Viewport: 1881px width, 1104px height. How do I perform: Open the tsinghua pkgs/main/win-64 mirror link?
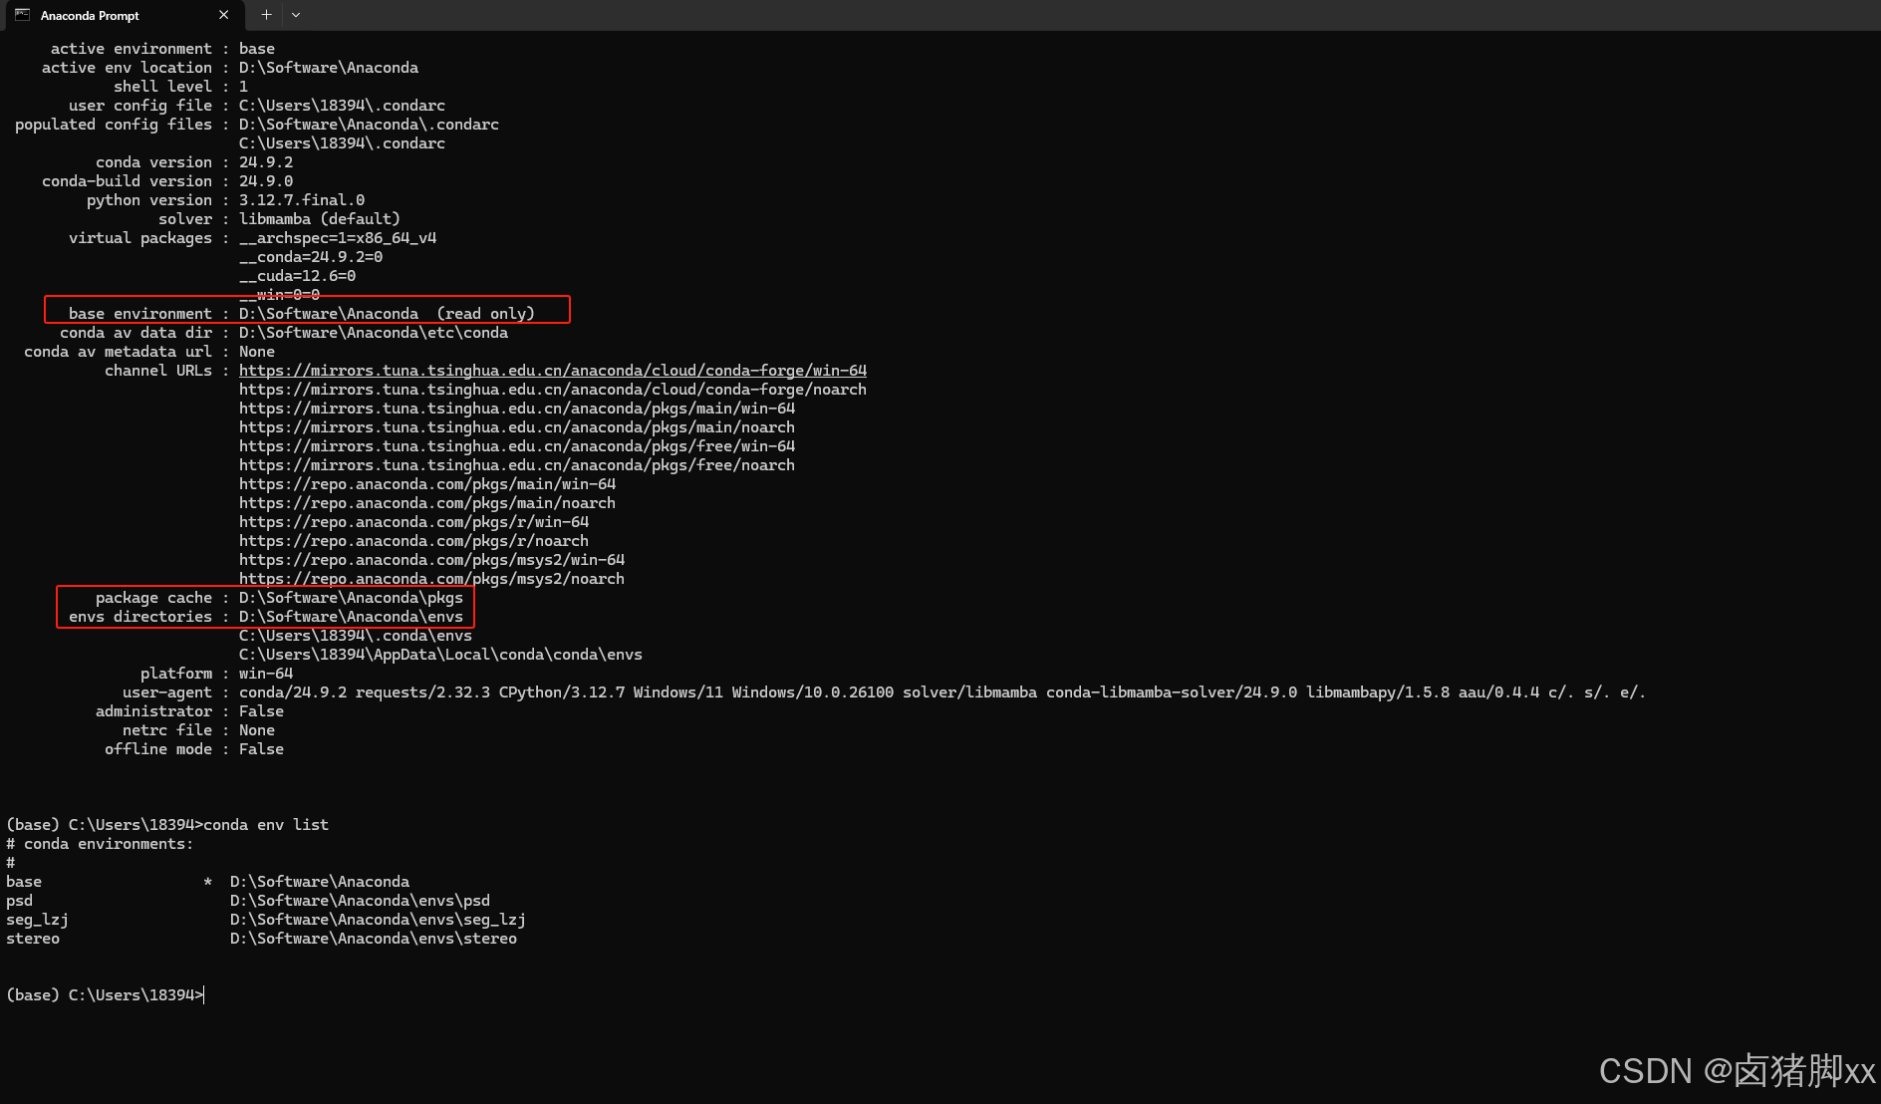click(x=516, y=408)
